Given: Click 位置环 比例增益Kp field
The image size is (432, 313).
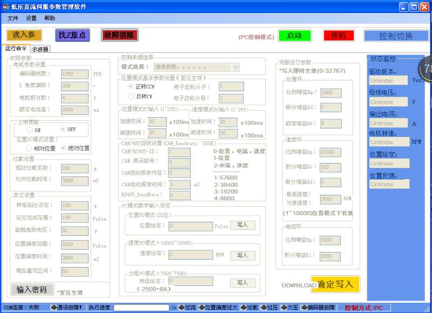Looking at the screenshot, I should pos(331,93).
